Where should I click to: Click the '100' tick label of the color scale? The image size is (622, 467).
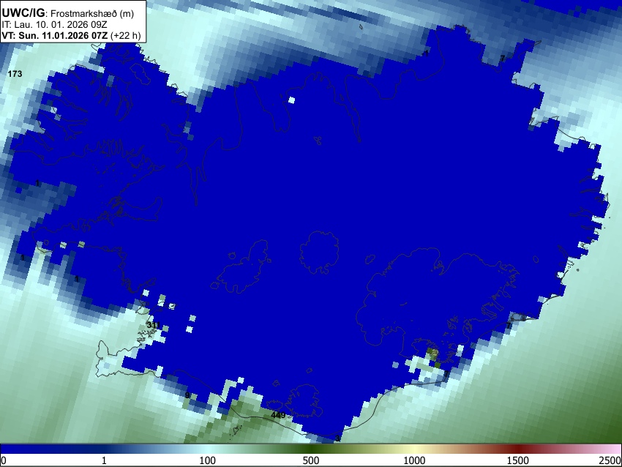[208, 460]
